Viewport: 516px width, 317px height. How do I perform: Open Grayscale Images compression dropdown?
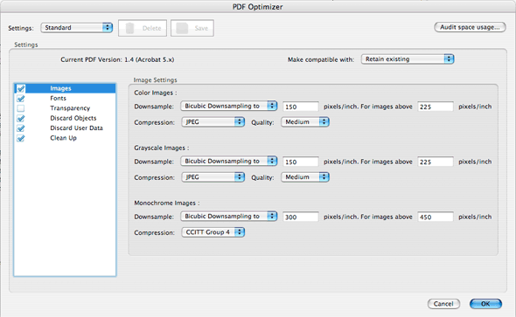pyautogui.click(x=213, y=177)
